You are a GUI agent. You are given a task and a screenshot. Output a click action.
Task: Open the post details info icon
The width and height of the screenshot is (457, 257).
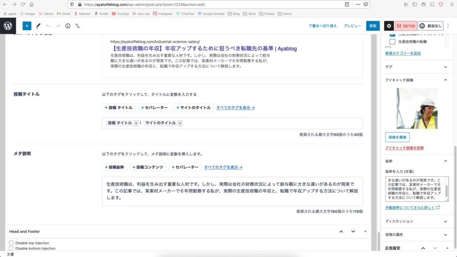(x=68, y=26)
